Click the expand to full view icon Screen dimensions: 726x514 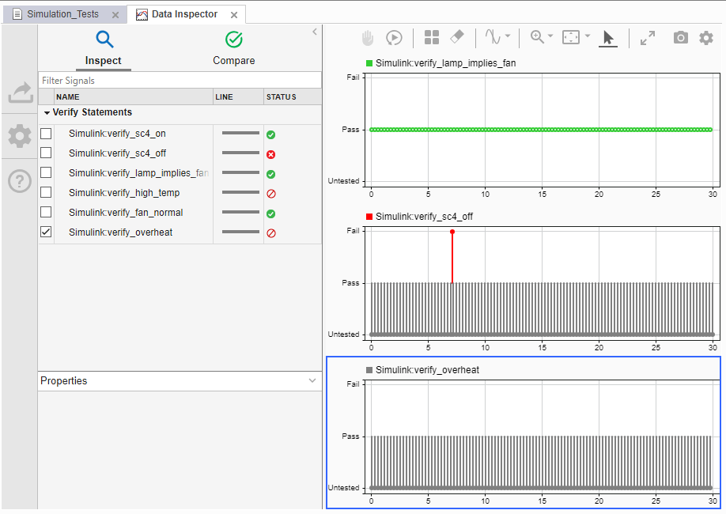[x=647, y=37]
